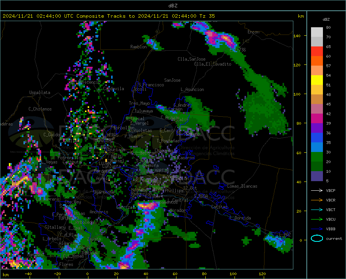Click the 60 mark on the horizontal axis
This screenshot has width=346, height=279.
(x=175, y=274)
